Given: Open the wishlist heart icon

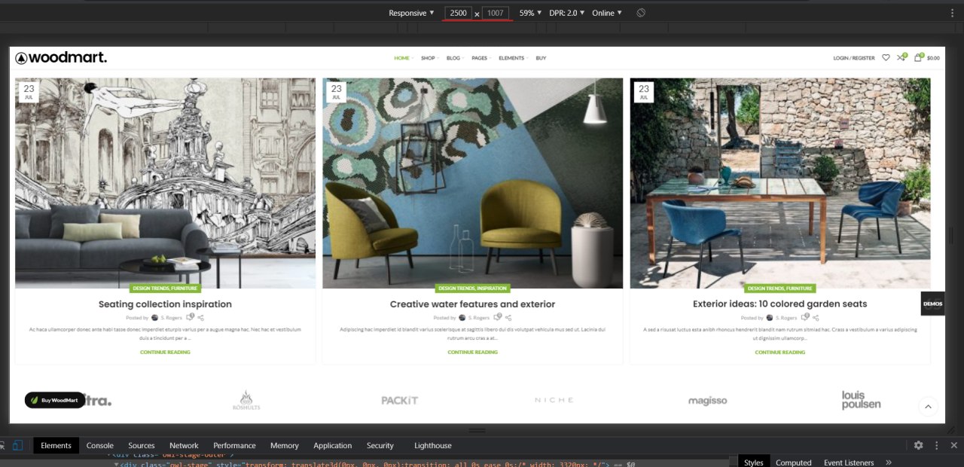Looking at the screenshot, I should click(x=886, y=57).
